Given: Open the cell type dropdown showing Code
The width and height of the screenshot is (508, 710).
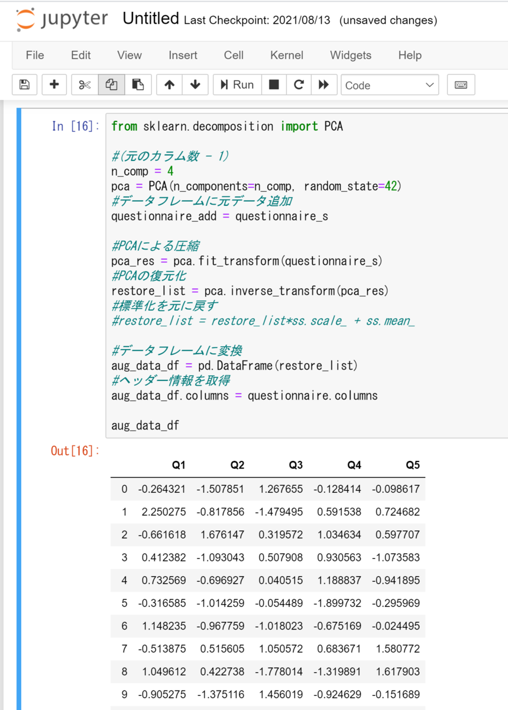Looking at the screenshot, I should [389, 84].
